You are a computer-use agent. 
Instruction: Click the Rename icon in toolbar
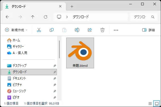[77, 30]
